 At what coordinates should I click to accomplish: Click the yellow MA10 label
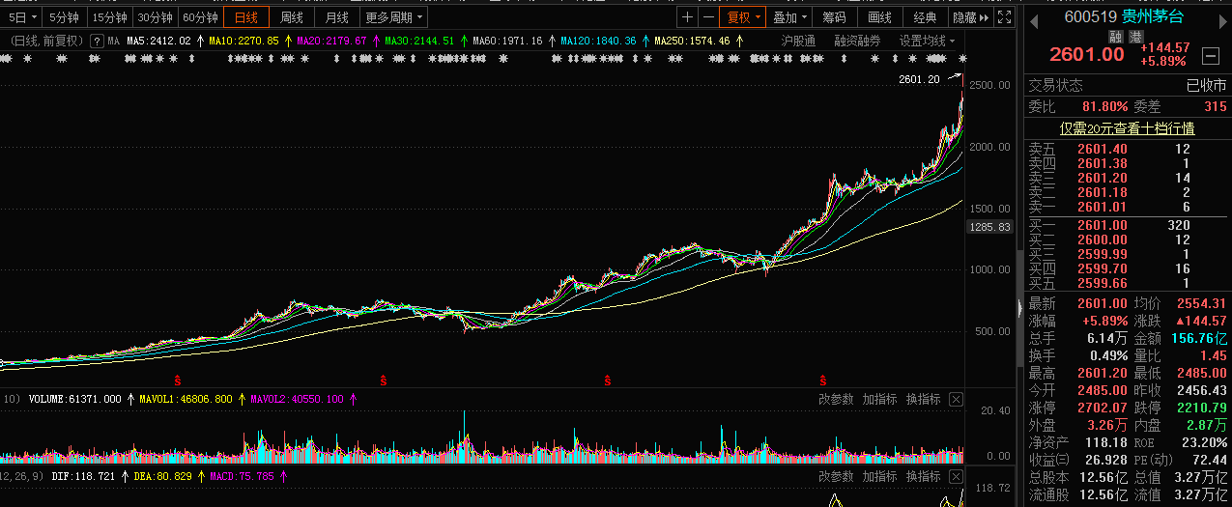point(244,42)
